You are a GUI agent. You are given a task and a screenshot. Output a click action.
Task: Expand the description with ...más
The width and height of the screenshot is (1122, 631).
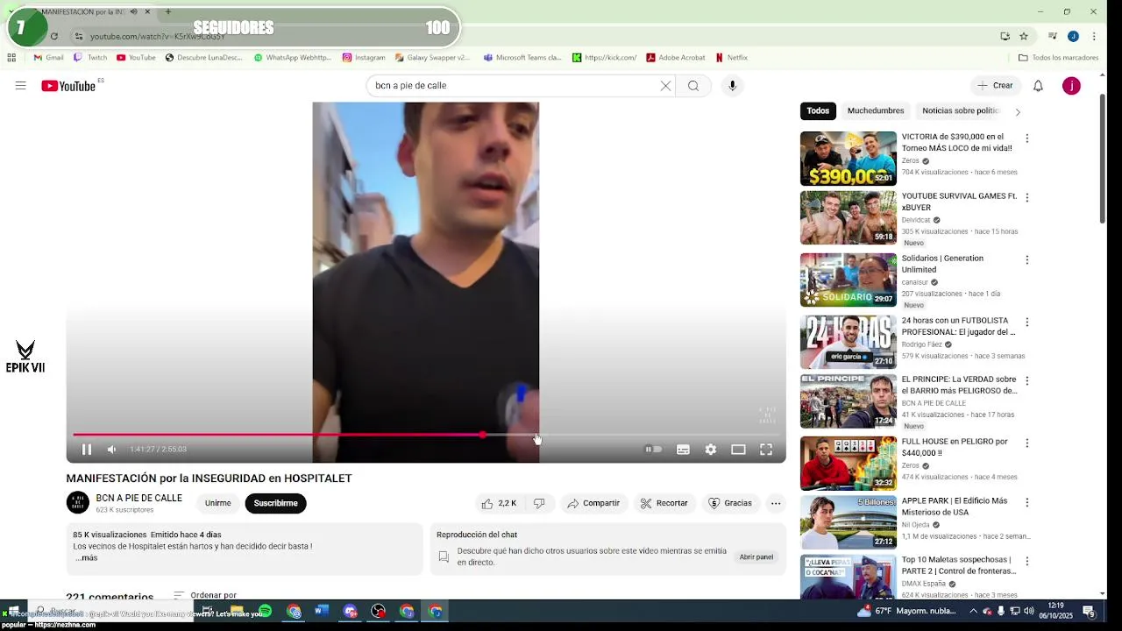(86, 557)
